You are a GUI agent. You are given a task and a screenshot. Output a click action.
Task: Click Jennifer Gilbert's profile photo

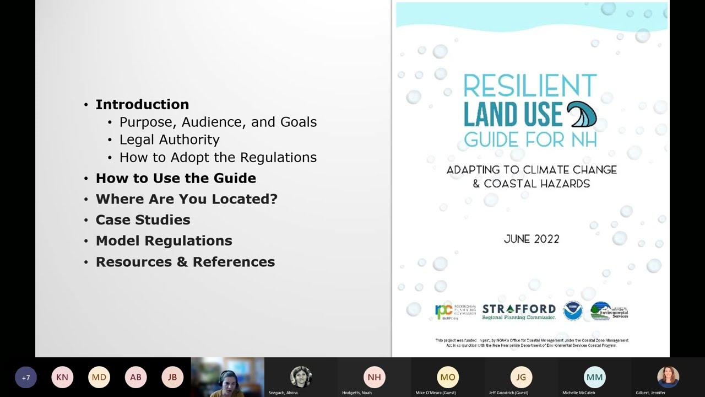click(668, 377)
